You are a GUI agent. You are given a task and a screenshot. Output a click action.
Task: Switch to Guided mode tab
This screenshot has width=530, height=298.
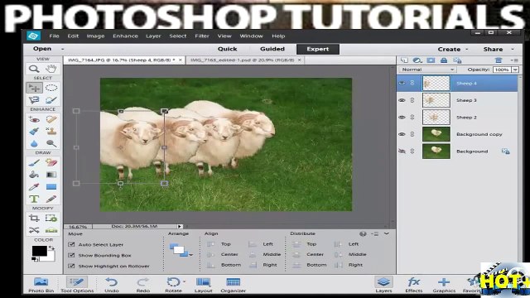point(272,49)
